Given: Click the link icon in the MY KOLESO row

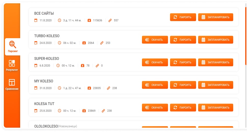Looking at the screenshot, I should click(109, 88).
